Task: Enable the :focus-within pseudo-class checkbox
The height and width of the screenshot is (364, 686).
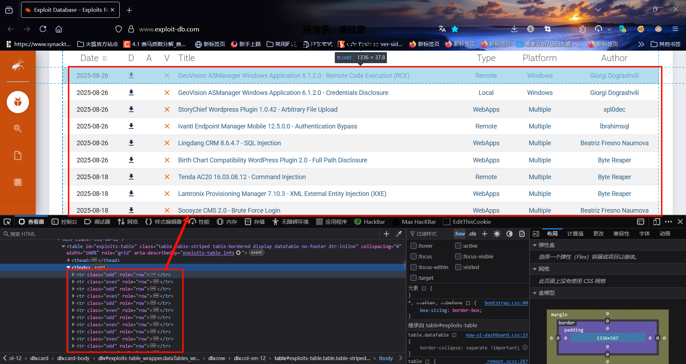Action: (x=413, y=267)
